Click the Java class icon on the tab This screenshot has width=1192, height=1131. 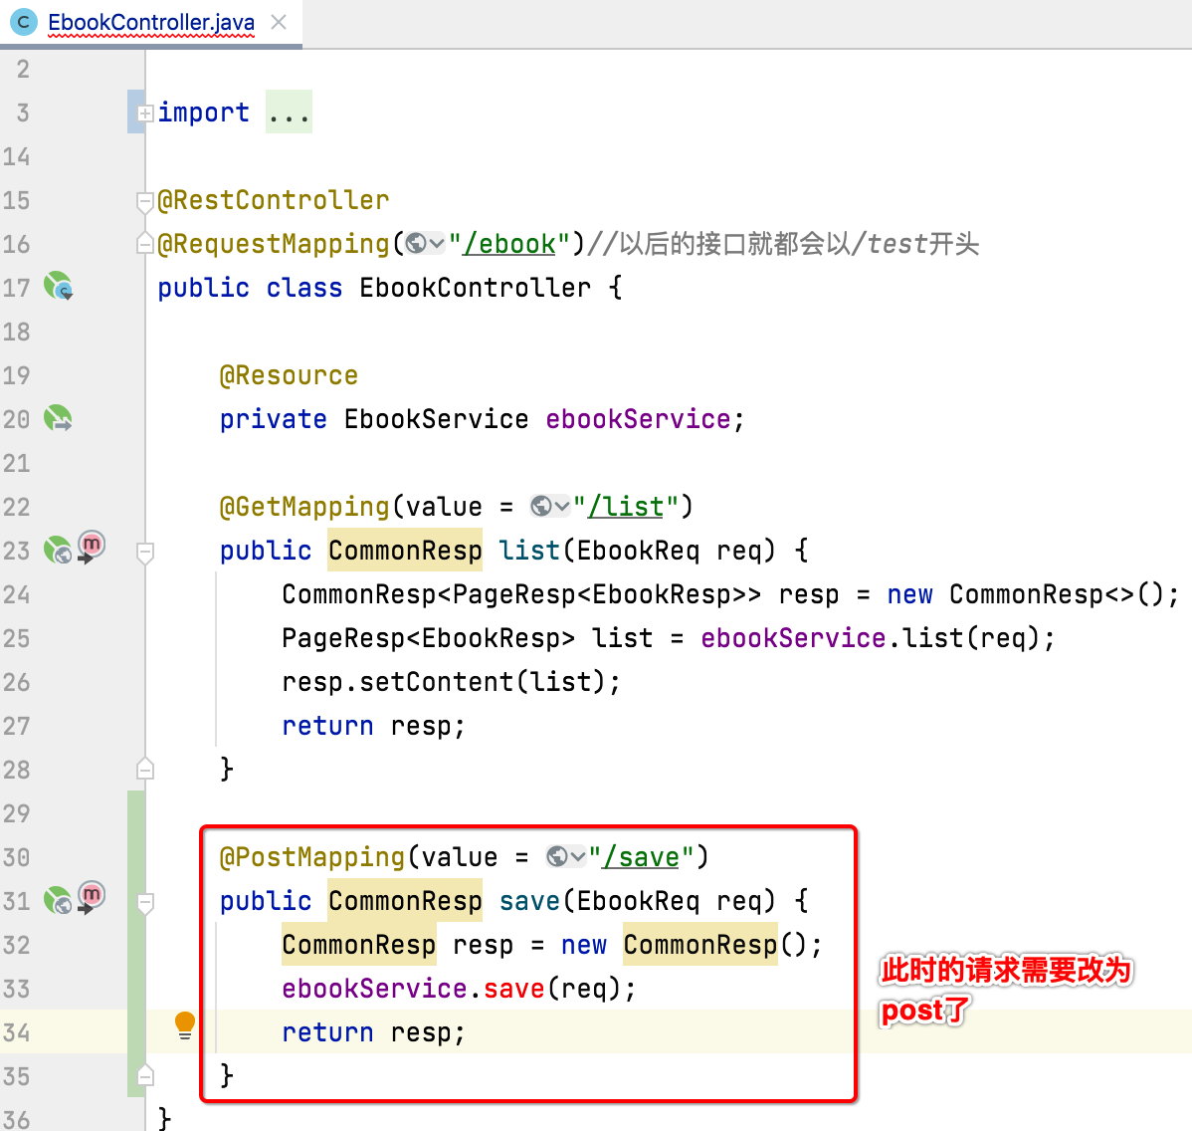pos(24,22)
